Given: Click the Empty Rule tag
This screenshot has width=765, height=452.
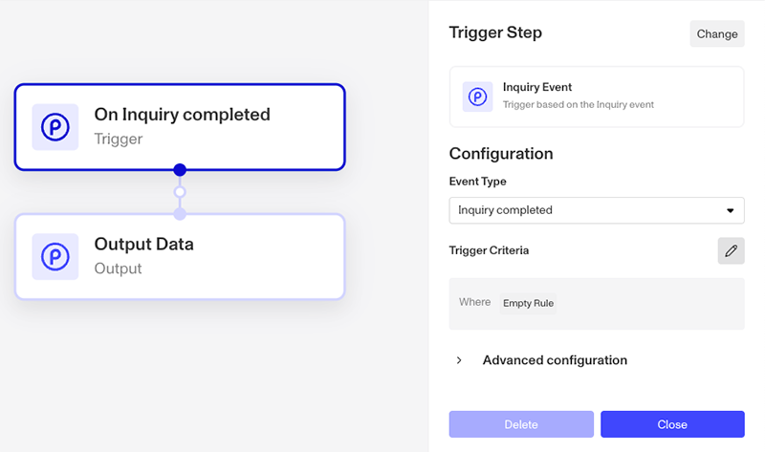Looking at the screenshot, I should pyautogui.click(x=528, y=303).
